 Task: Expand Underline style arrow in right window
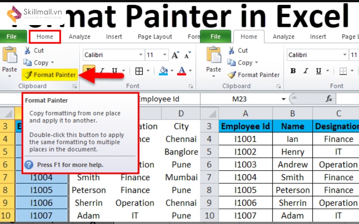(x=328, y=71)
